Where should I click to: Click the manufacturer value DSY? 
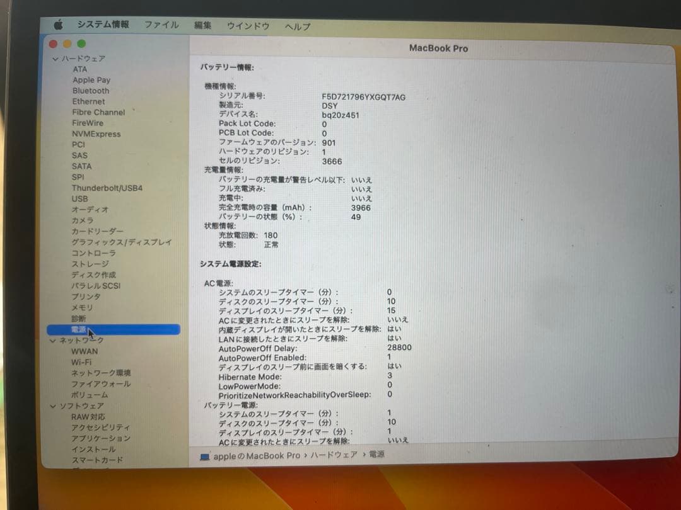click(330, 106)
